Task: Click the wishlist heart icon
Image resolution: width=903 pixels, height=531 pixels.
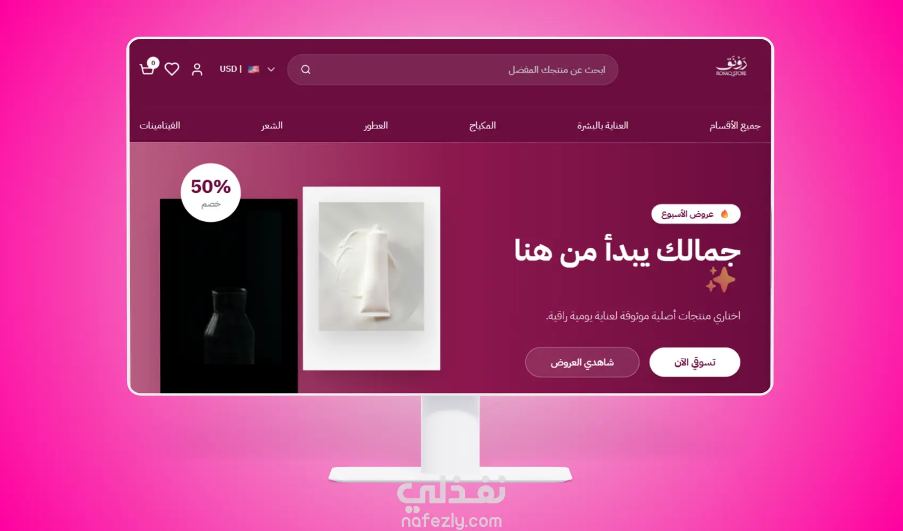Action: tap(172, 69)
